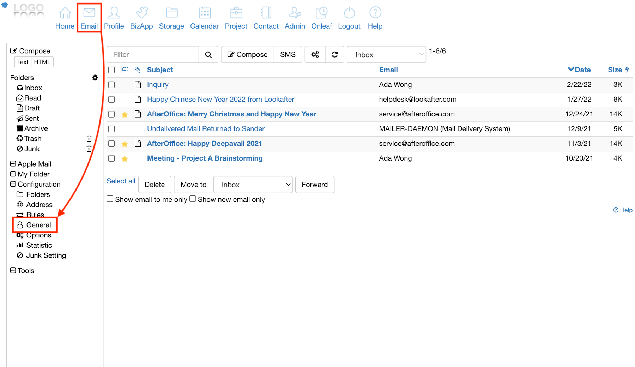This screenshot has width=635, height=367.
Task: Click the search magnifier icon beside Filter
Action: coord(208,55)
